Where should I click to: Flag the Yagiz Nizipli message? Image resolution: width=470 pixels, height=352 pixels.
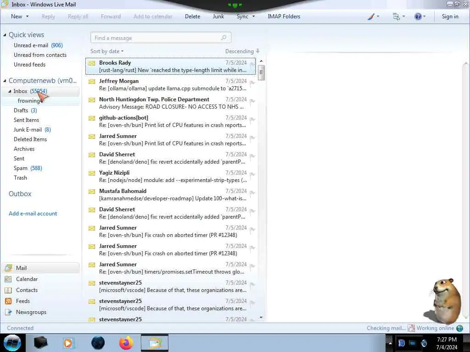coord(252,175)
